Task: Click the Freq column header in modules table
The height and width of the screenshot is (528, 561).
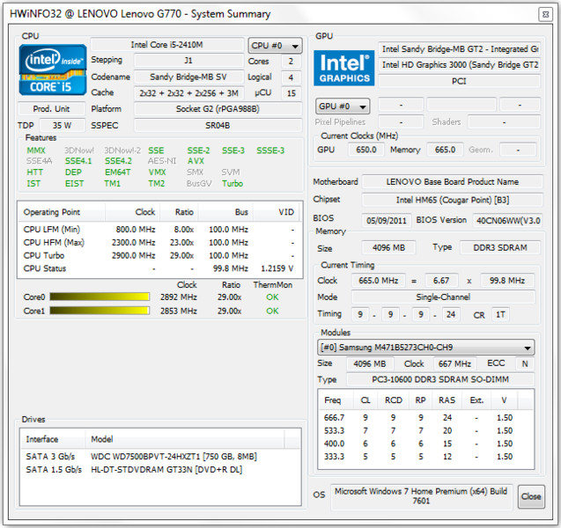Action: pos(336,400)
